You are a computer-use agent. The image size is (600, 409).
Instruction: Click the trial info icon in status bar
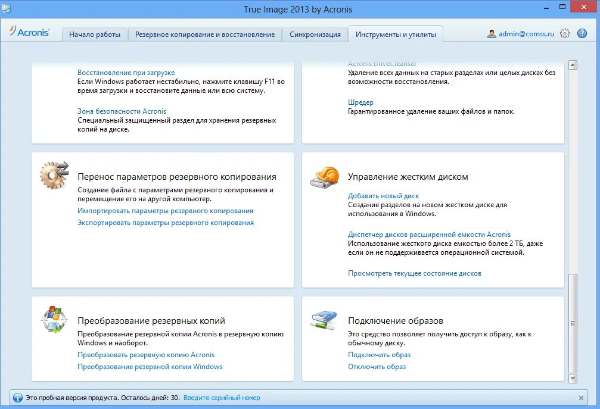(x=18, y=398)
